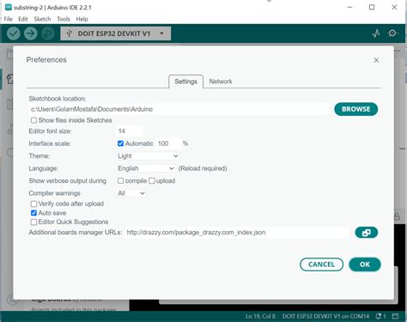Click the Verify checkmark button
This screenshot has height=322, width=407.
(14, 33)
